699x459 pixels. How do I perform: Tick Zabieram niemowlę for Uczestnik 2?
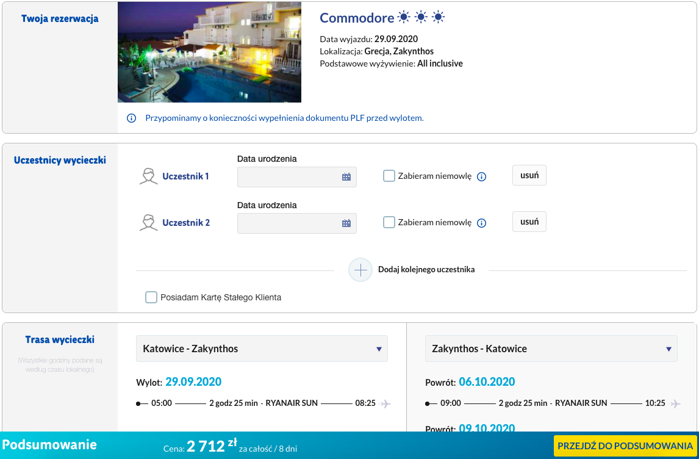click(x=389, y=222)
